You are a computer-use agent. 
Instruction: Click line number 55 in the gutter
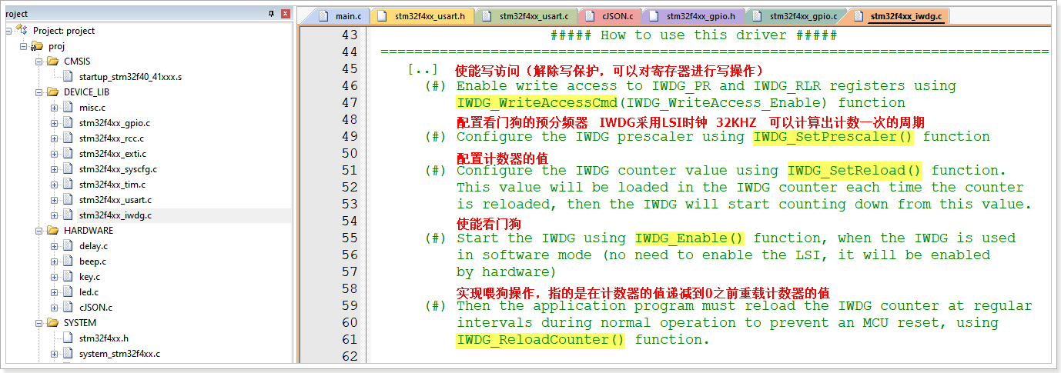point(349,238)
